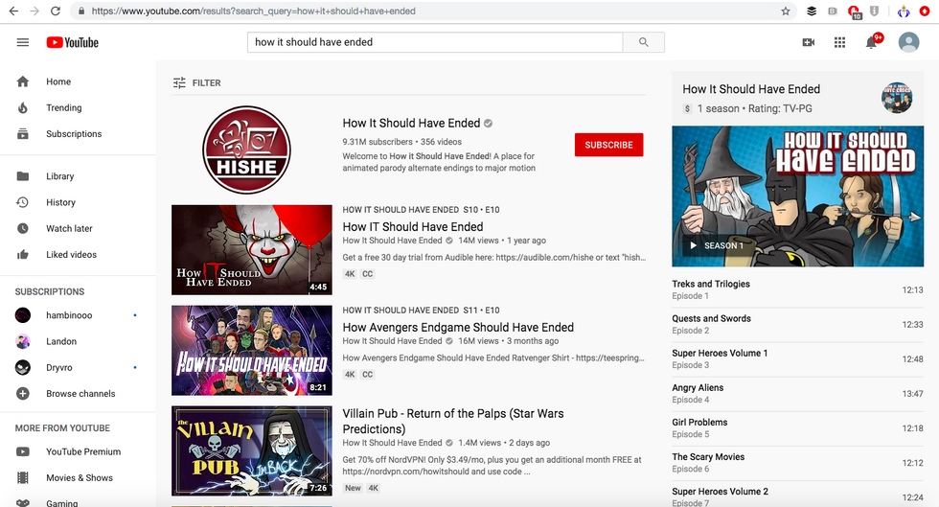Open 'Villain Pub - Return of the Palps' title
The height and width of the screenshot is (507, 939).
[452, 422]
